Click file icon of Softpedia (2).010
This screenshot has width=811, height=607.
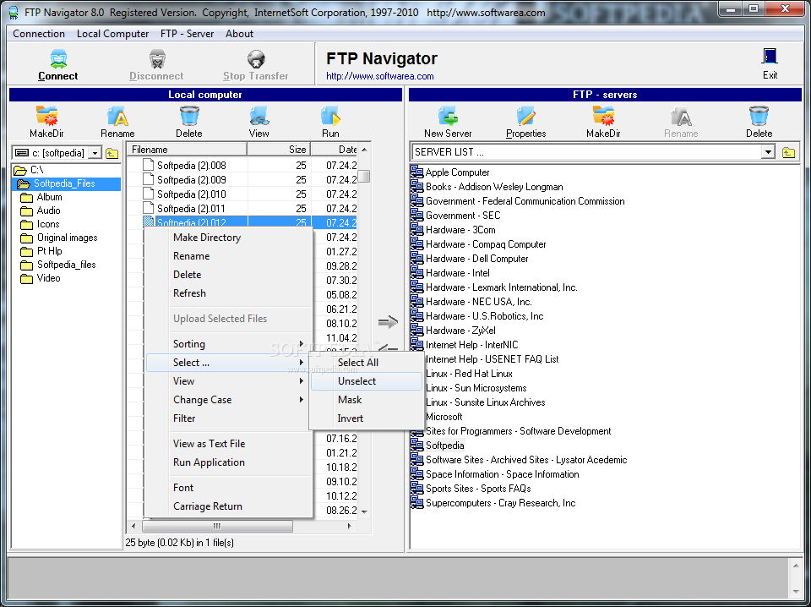click(149, 194)
